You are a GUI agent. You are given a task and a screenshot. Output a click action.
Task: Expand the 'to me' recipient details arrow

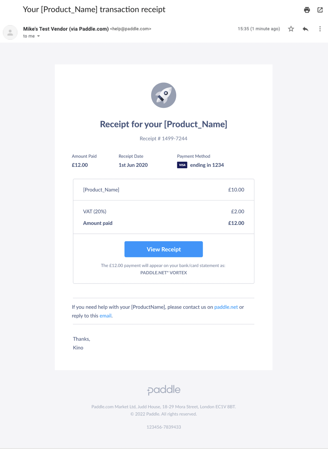tap(38, 36)
